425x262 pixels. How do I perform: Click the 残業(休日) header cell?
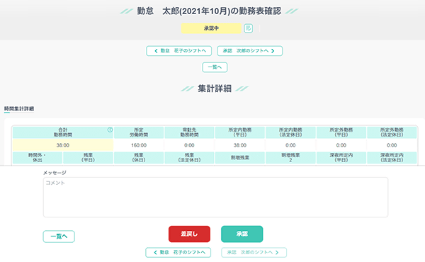[x=139, y=158]
